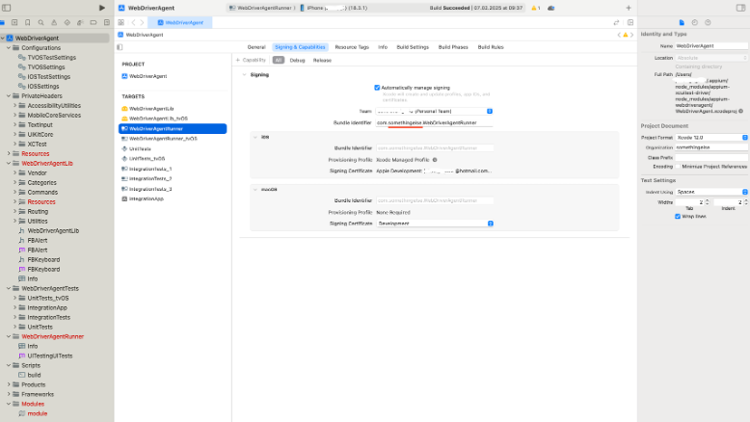Hide the project and targets list
The image size is (750, 422).
coord(120,47)
